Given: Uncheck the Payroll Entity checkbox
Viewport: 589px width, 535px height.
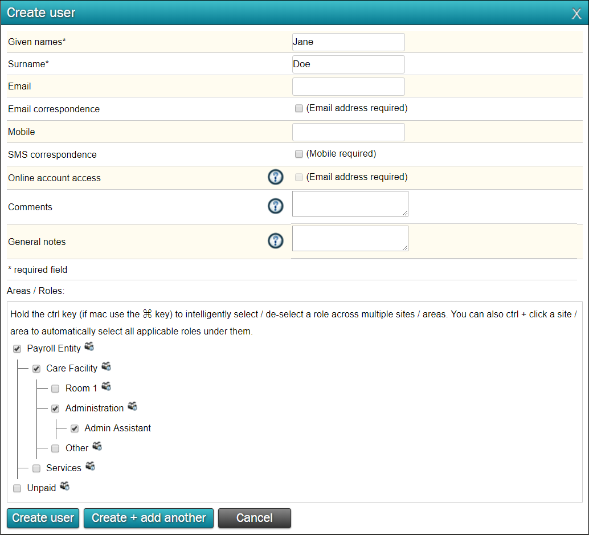Looking at the screenshot, I should (x=17, y=349).
